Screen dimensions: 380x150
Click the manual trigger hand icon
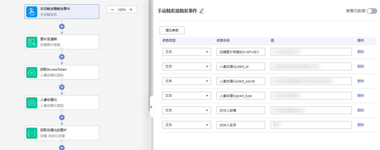pyautogui.click(x=32, y=12)
